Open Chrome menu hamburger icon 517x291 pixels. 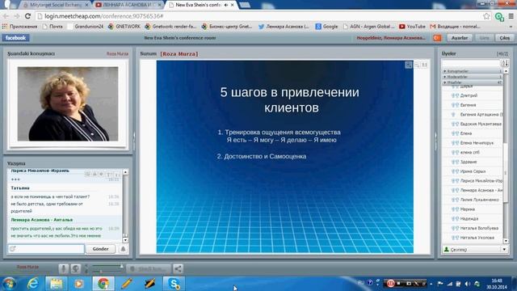click(511, 16)
